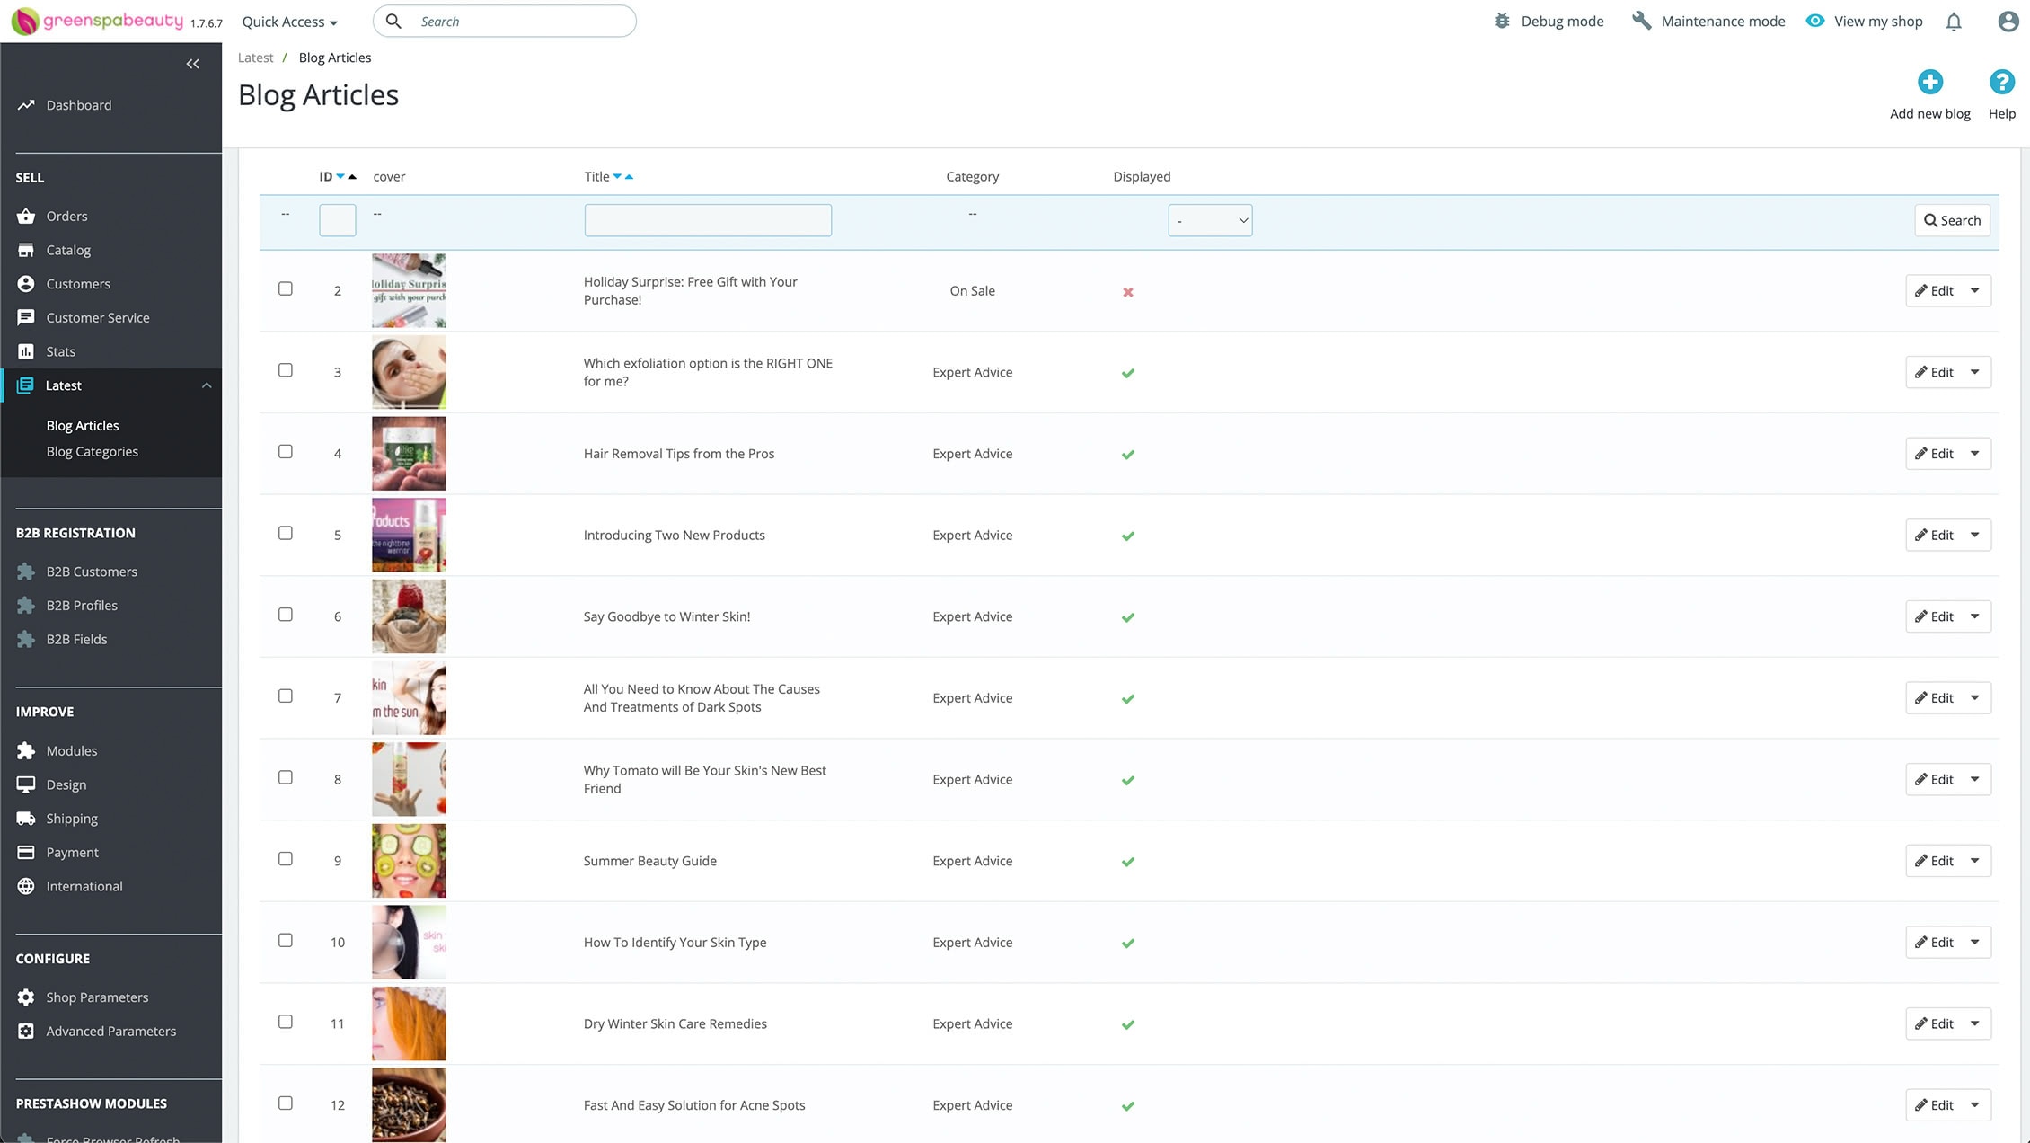2030x1143 pixels.
Task: Tick the checkbox for article ID 3
Action: click(x=286, y=370)
